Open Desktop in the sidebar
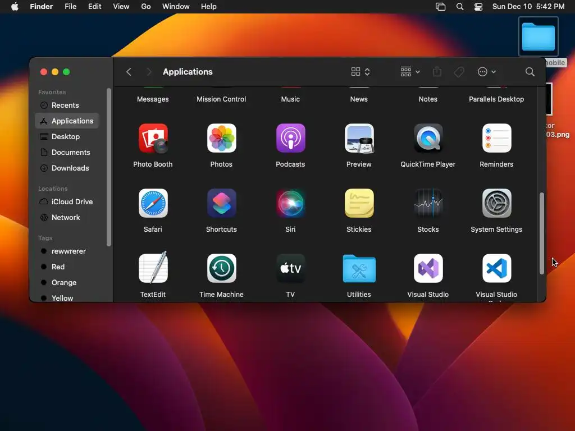This screenshot has width=575, height=431. tap(67, 137)
